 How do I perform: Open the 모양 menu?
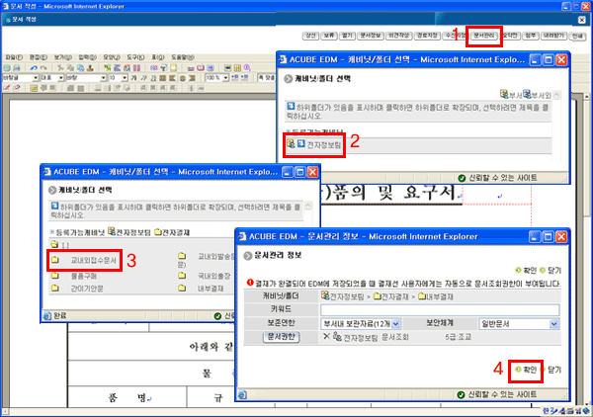[112, 57]
